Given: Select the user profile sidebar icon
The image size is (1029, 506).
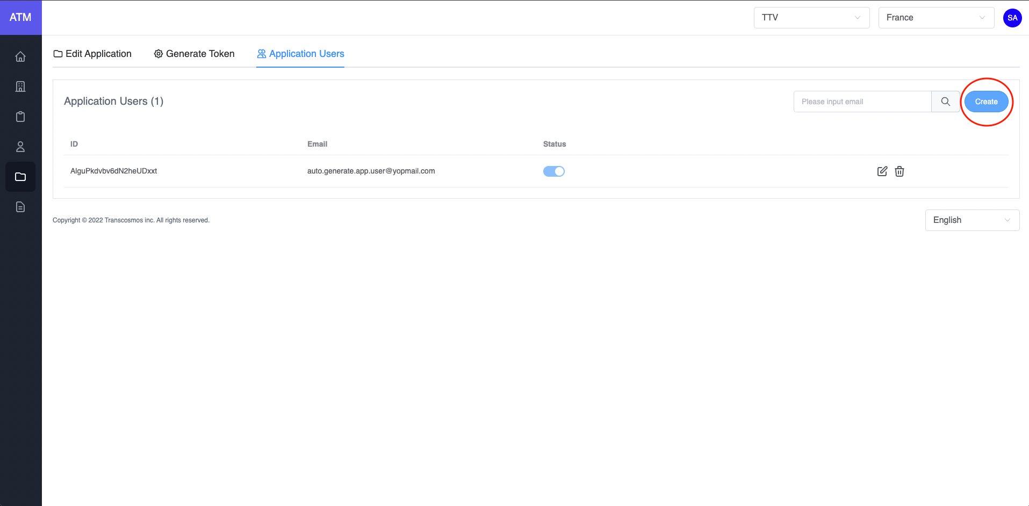Looking at the screenshot, I should click(x=20, y=147).
